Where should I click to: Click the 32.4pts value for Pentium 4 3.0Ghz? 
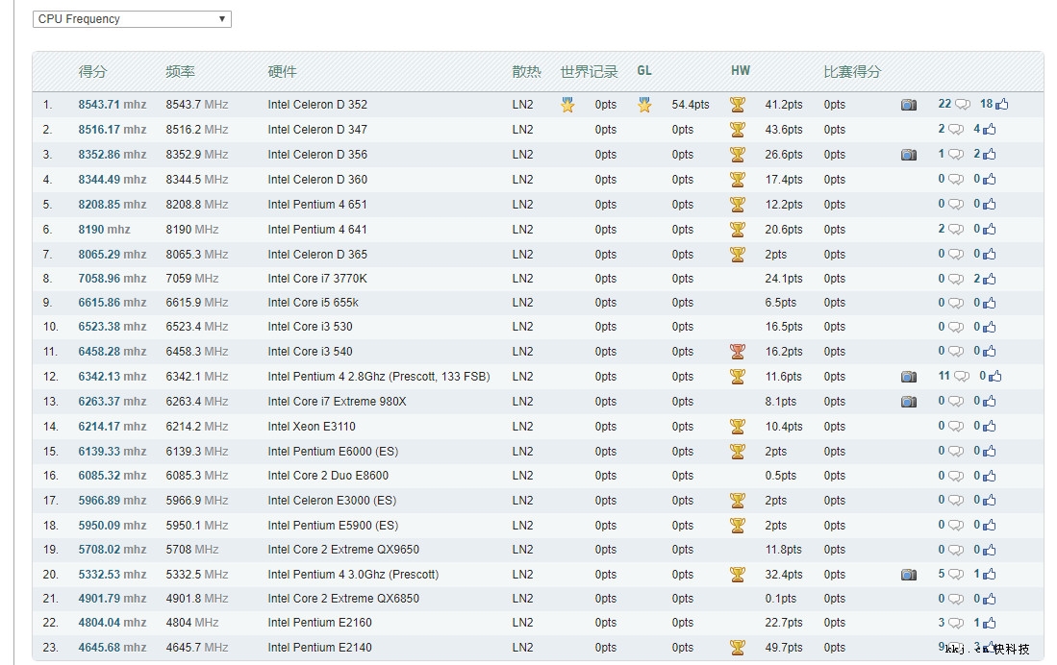783,574
